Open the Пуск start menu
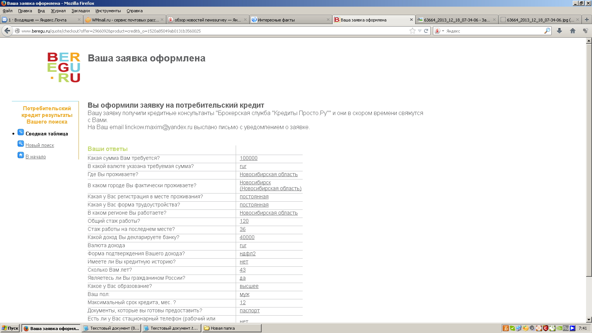 tap(10, 328)
